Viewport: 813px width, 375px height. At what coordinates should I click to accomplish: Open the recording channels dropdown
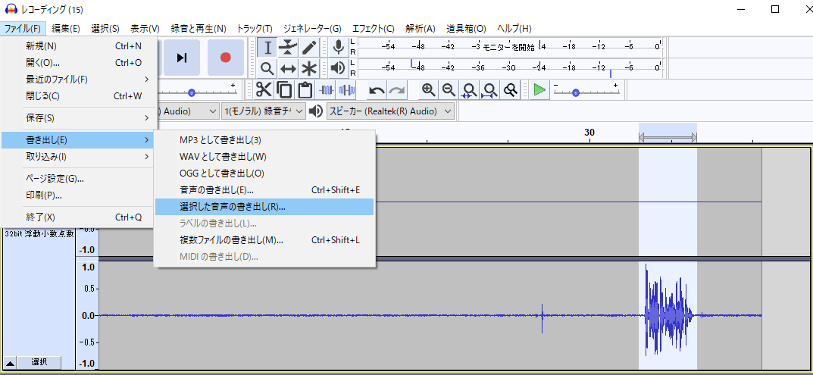pos(264,111)
